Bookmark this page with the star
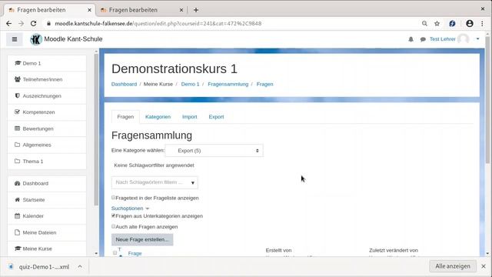The width and height of the screenshot is (492, 277). [x=437, y=24]
